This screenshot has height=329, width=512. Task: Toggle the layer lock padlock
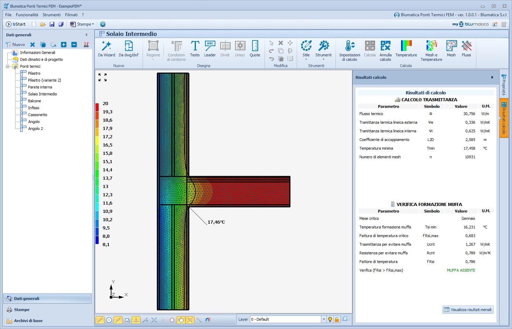coord(337,319)
